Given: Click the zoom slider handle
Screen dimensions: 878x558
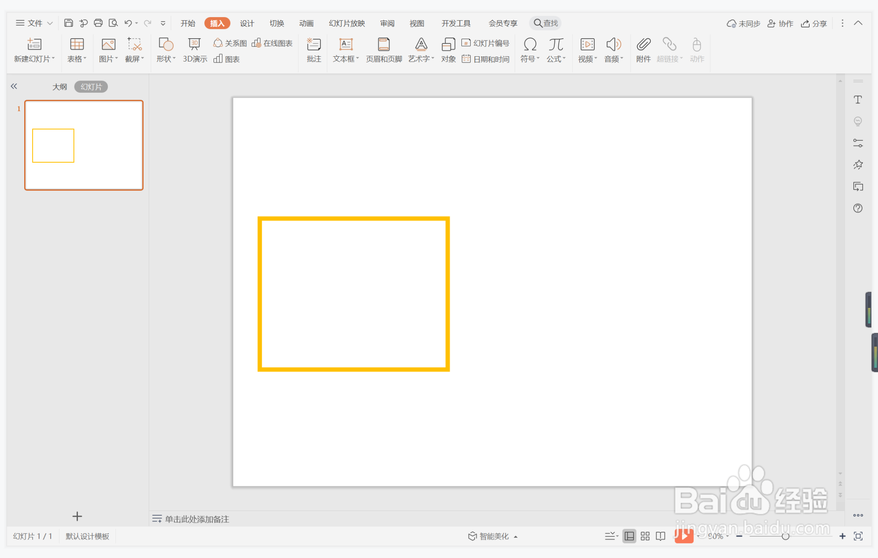Looking at the screenshot, I should click(x=785, y=536).
